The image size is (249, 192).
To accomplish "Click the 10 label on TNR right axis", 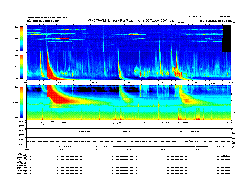I will (x=234, y=112).
